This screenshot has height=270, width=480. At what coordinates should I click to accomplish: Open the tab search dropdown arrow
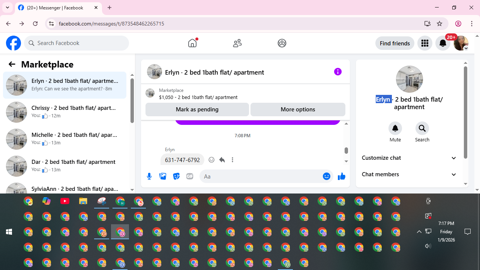7,7
